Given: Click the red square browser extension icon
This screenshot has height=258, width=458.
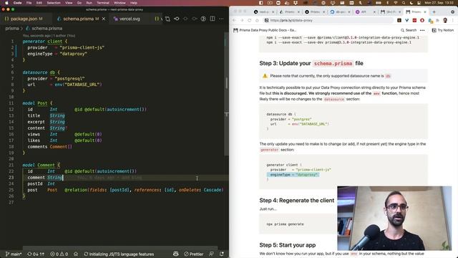Looking at the screenshot, I should pos(414,21).
